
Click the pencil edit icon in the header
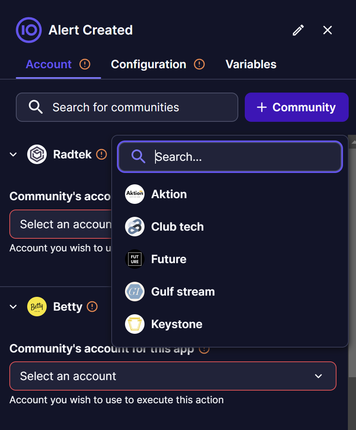tap(298, 30)
